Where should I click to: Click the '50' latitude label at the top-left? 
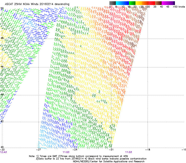coord(2,8)
